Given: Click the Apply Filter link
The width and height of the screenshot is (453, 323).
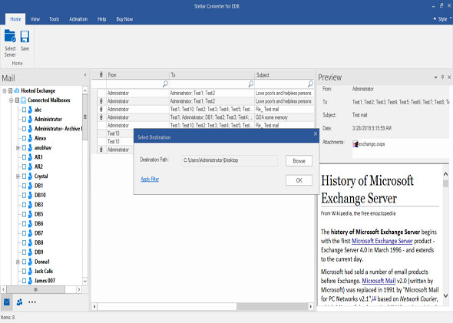Looking at the screenshot, I should click(150, 179).
